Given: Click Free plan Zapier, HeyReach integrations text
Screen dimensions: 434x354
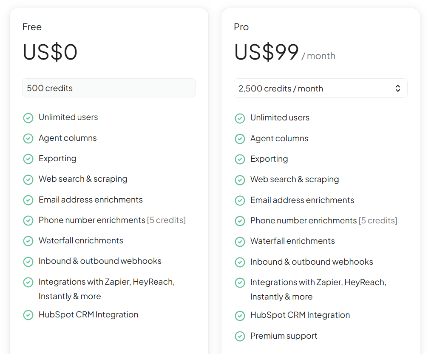Looking at the screenshot, I should click(x=106, y=282).
